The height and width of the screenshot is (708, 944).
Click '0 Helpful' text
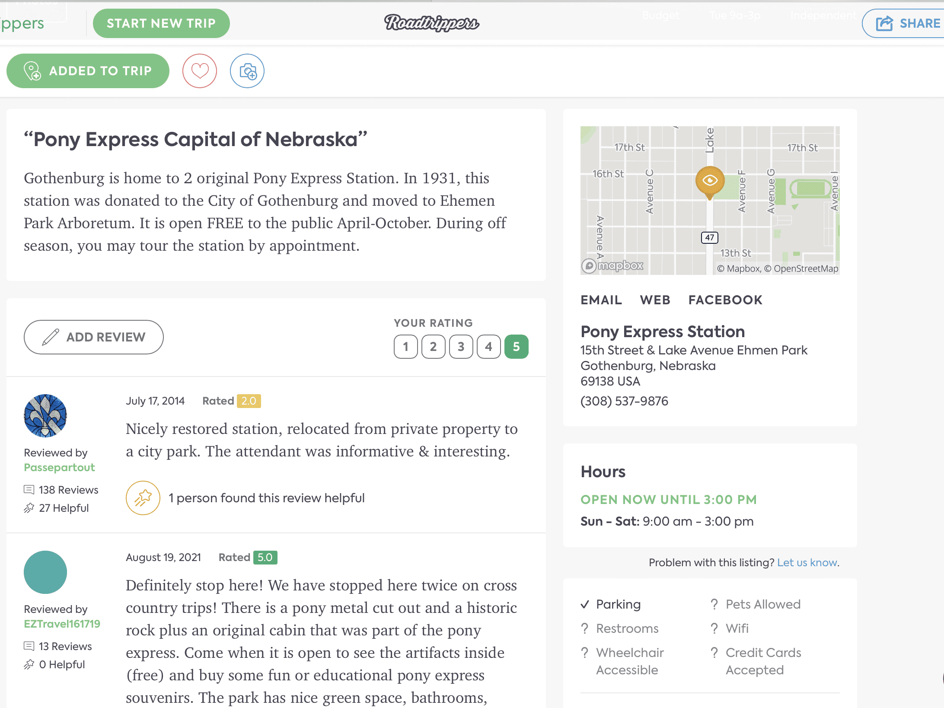click(62, 664)
